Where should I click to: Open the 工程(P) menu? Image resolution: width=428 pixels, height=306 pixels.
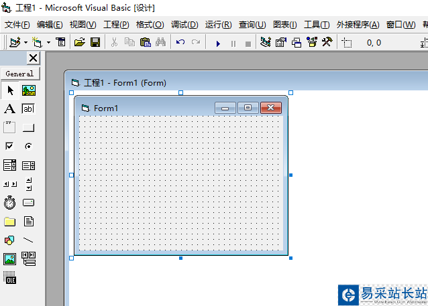point(116,25)
